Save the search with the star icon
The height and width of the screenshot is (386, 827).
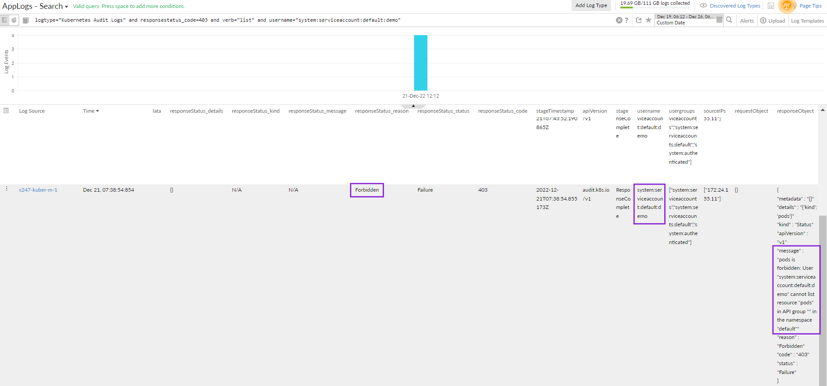tap(648, 20)
